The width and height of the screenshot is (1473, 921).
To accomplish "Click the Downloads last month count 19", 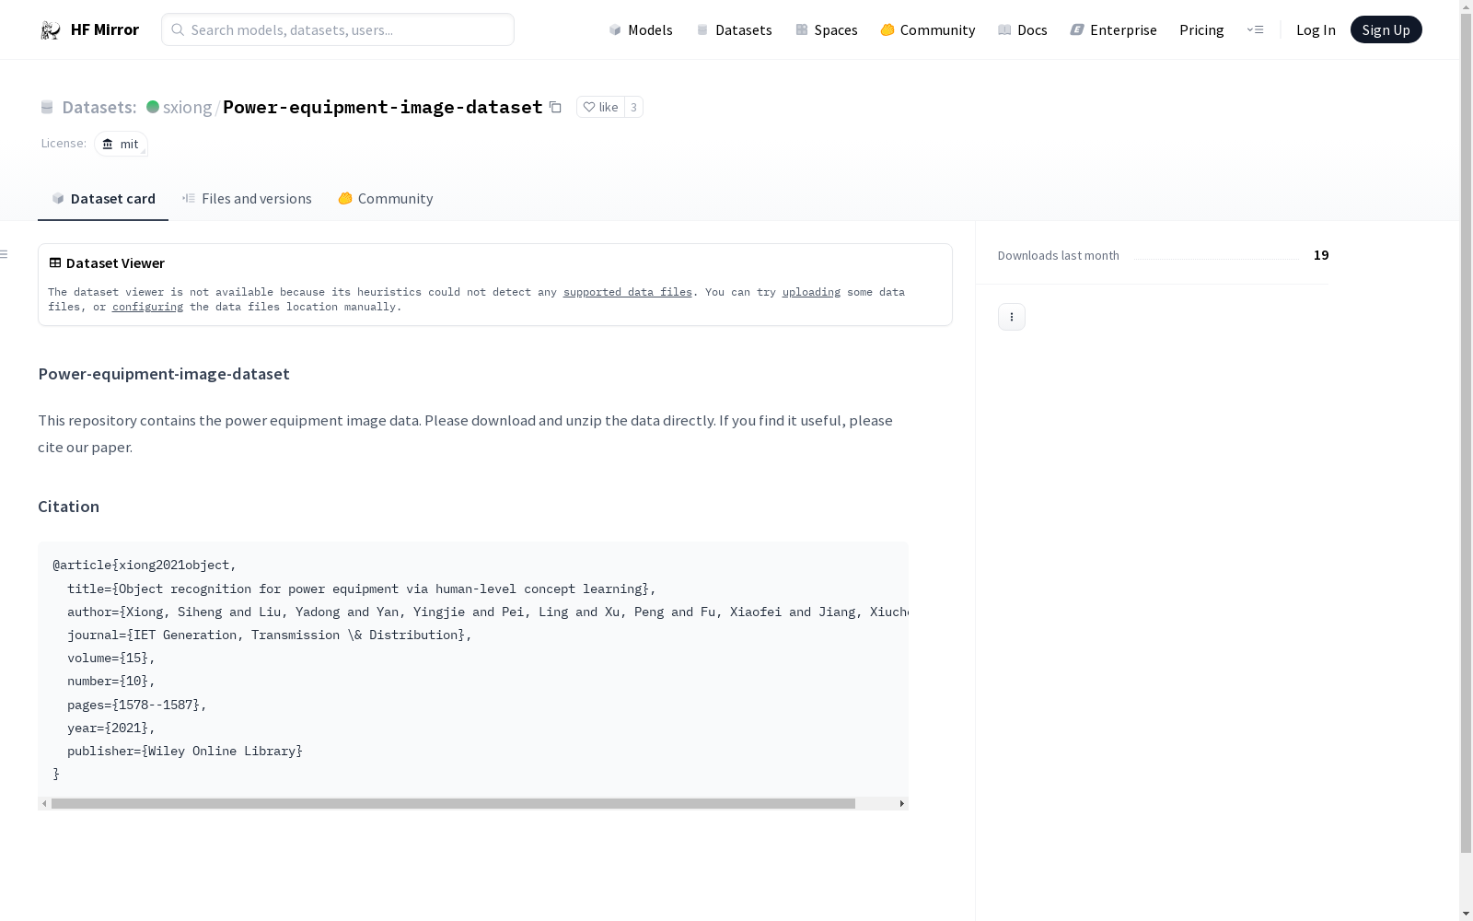I will click(1321, 255).
